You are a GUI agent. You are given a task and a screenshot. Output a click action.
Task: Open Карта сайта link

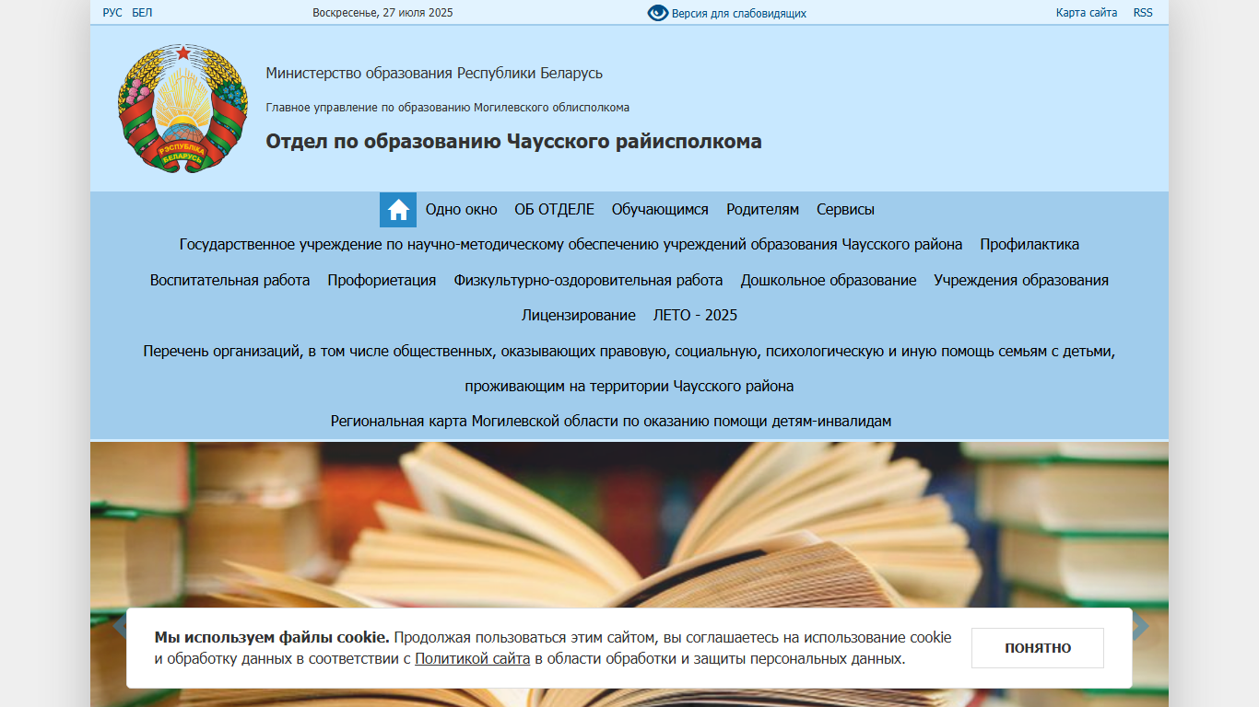pyautogui.click(x=1087, y=13)
